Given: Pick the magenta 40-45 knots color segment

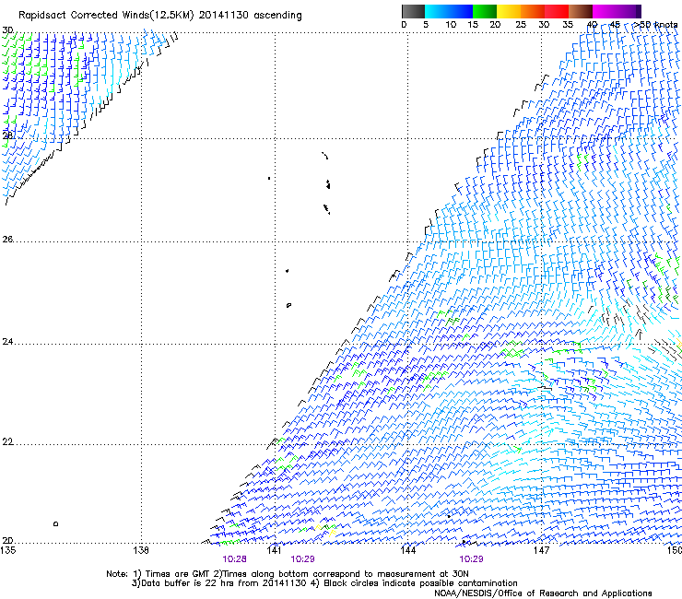Looking at the screenshot, I should (605, 11).
